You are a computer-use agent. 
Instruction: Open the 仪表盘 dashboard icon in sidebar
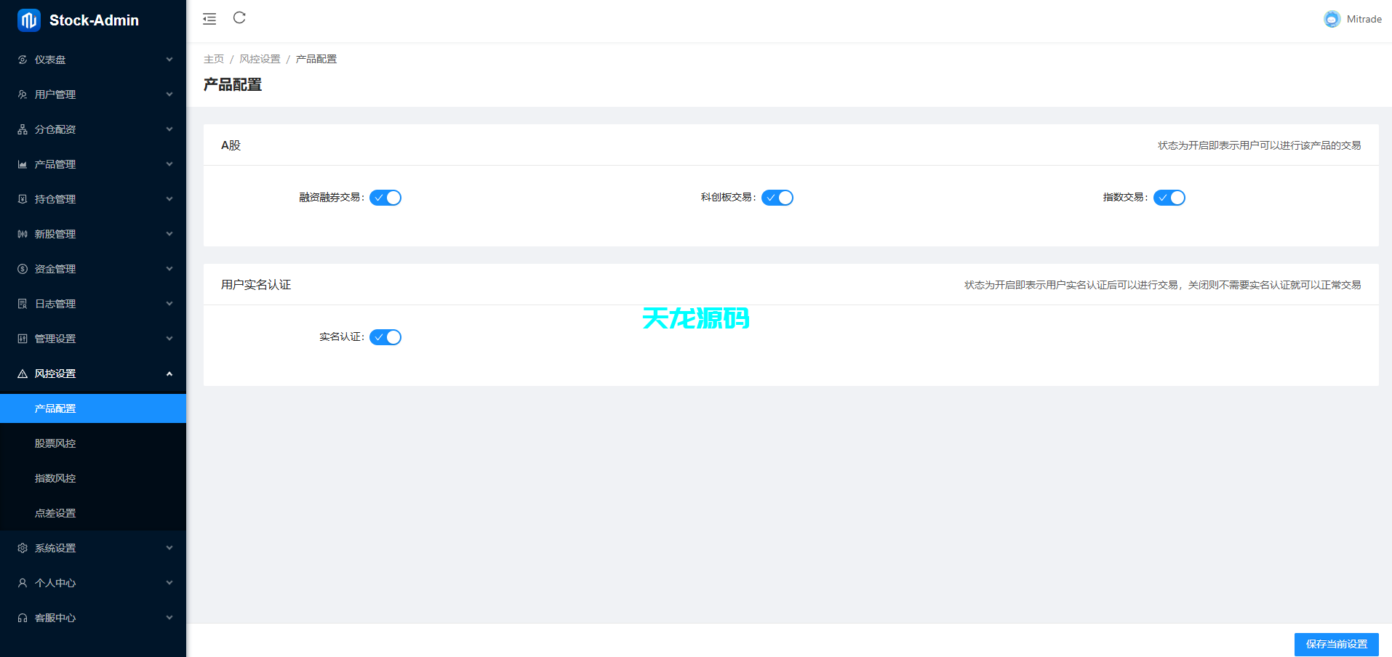point(22,60)
